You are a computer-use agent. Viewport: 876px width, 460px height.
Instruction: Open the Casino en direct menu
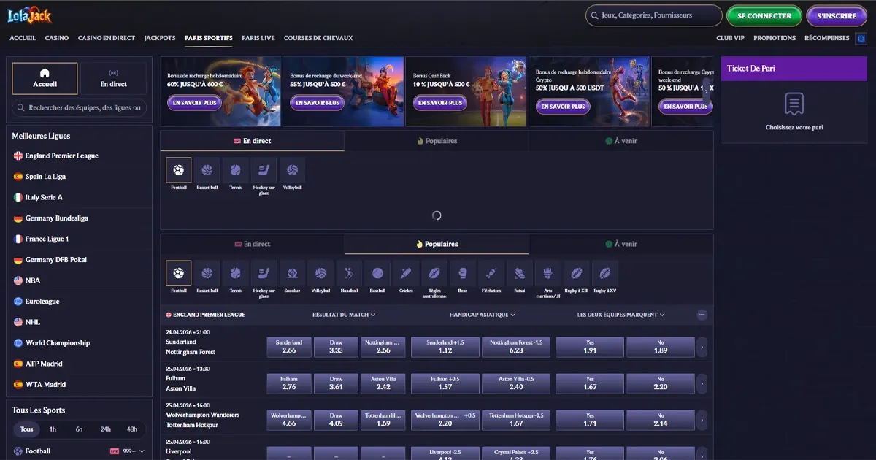[107, 38]
